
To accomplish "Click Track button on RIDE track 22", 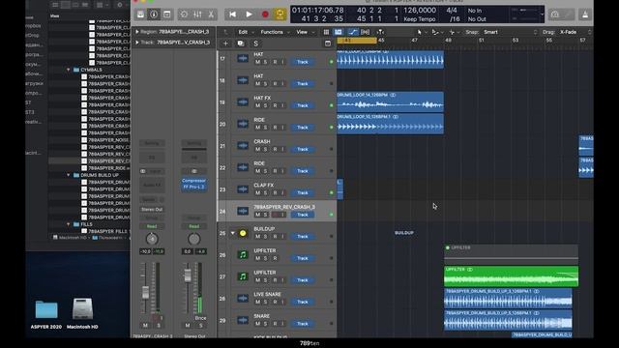I will point(303,171).
